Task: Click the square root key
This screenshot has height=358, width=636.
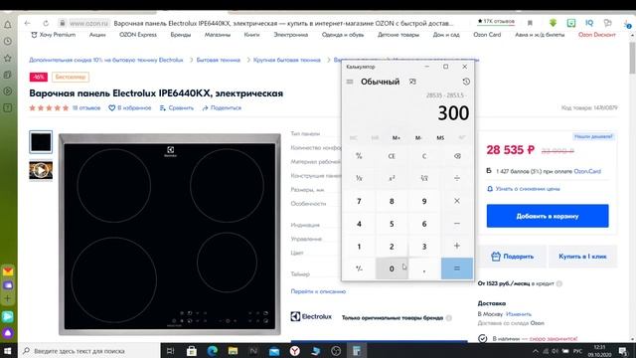Action: point(424,178)
